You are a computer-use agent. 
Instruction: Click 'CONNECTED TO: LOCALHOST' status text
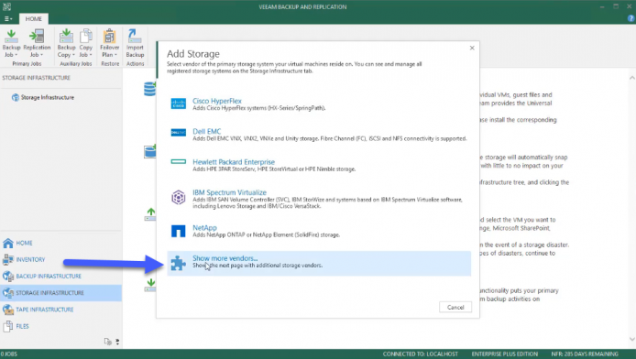(421, 354)
